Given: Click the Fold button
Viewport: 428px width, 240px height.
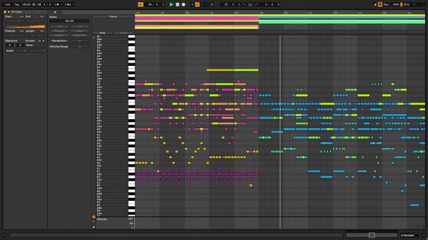Looking at the screenshot, I should click(102, 33).
